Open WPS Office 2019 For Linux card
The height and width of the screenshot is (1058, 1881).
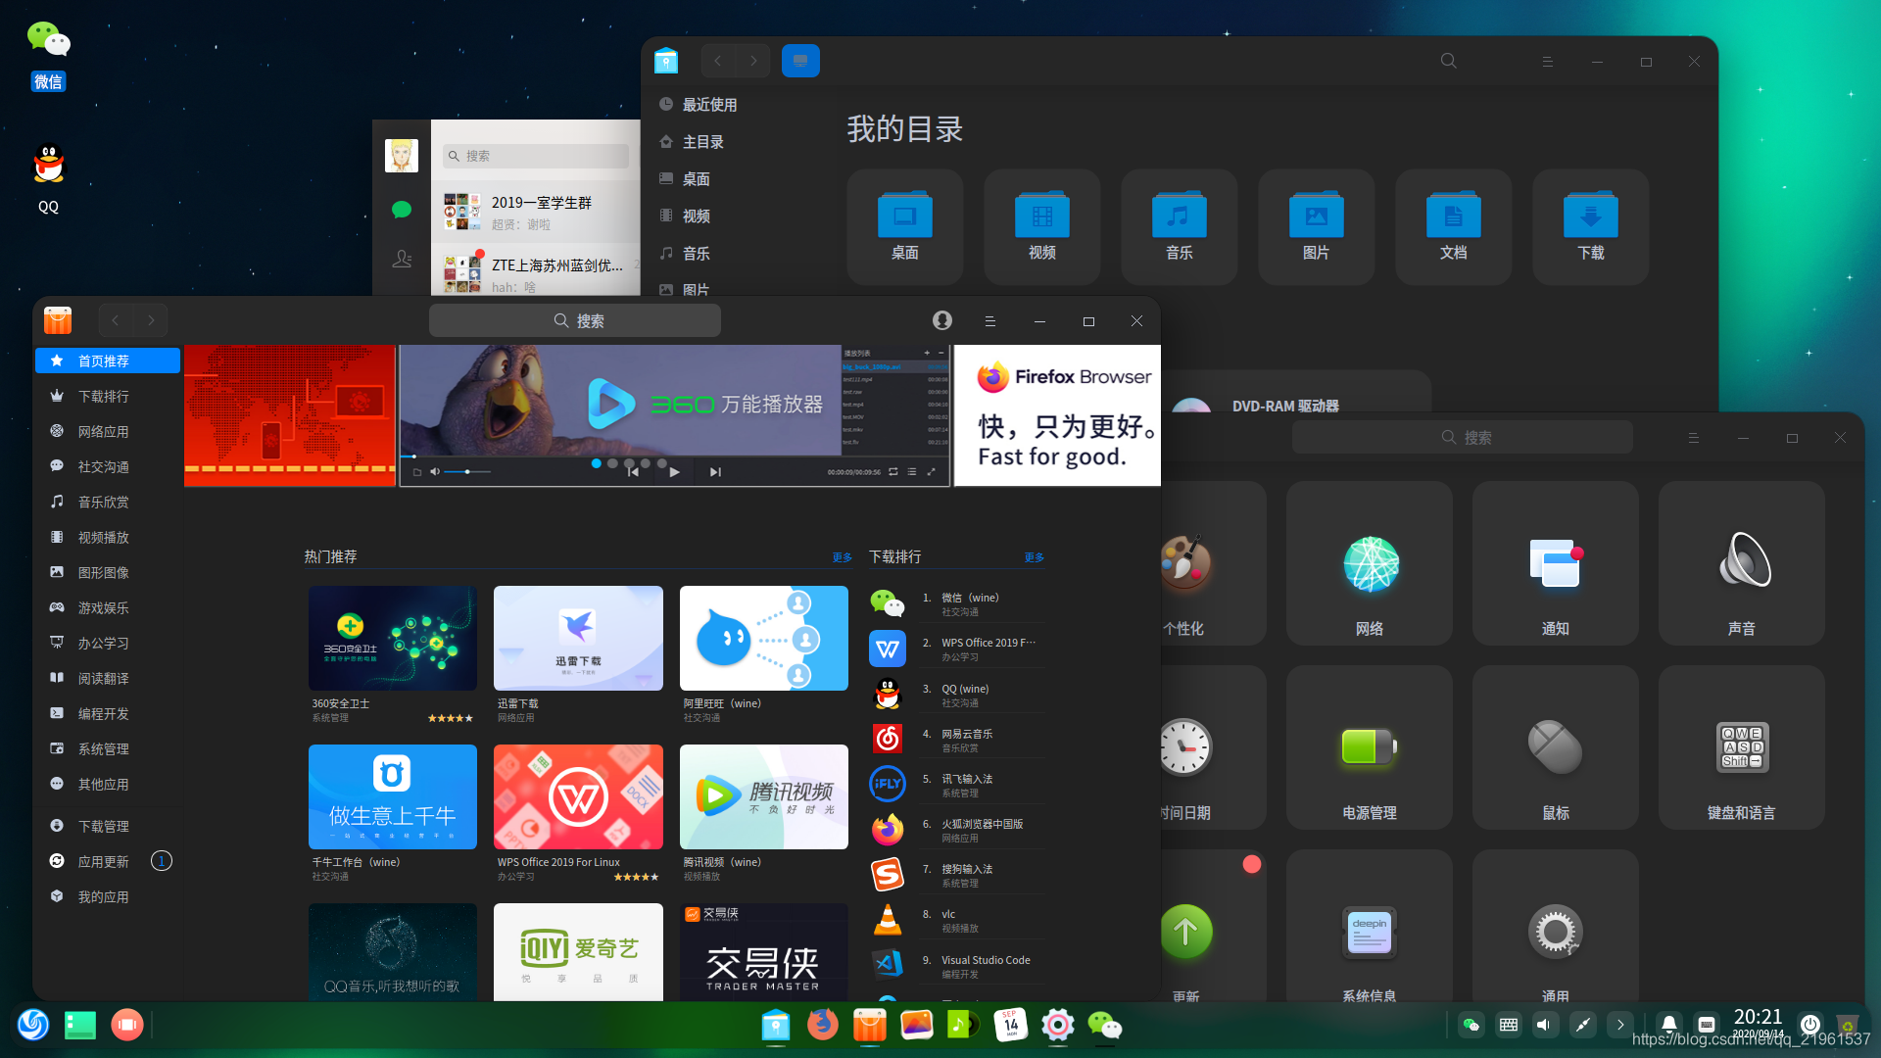click(578, 812)
